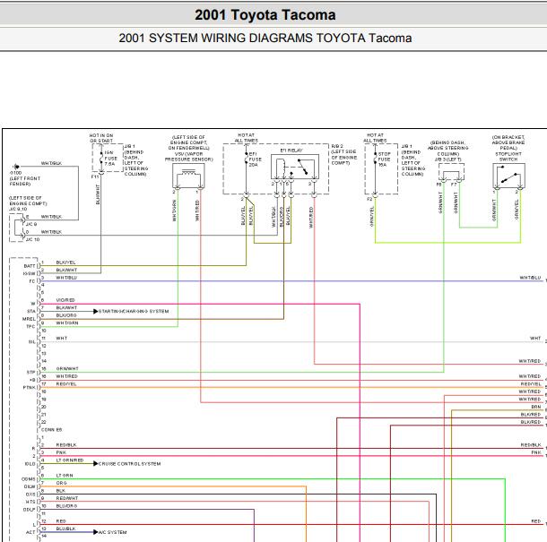Viewport: 547px width, 542px height.
Task: Click the 'ORN/WHT' label at pin 15
Action: [67, 368]
